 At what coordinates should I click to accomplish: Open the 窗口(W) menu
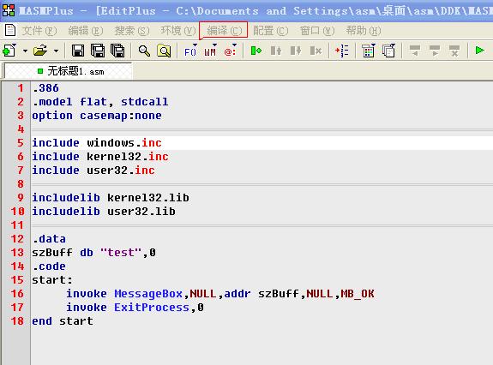(x=317, y=31)
